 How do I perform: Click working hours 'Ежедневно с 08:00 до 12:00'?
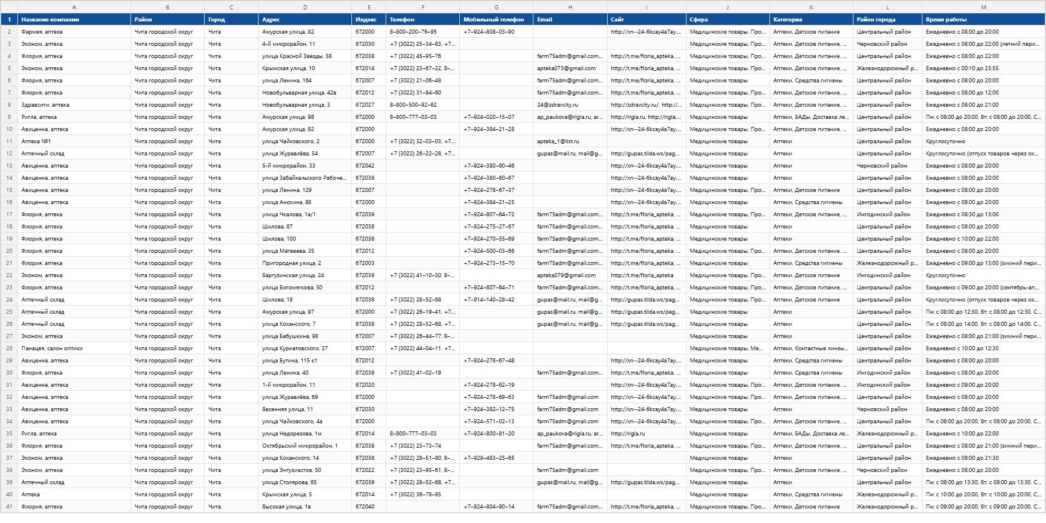click(983, 93)
